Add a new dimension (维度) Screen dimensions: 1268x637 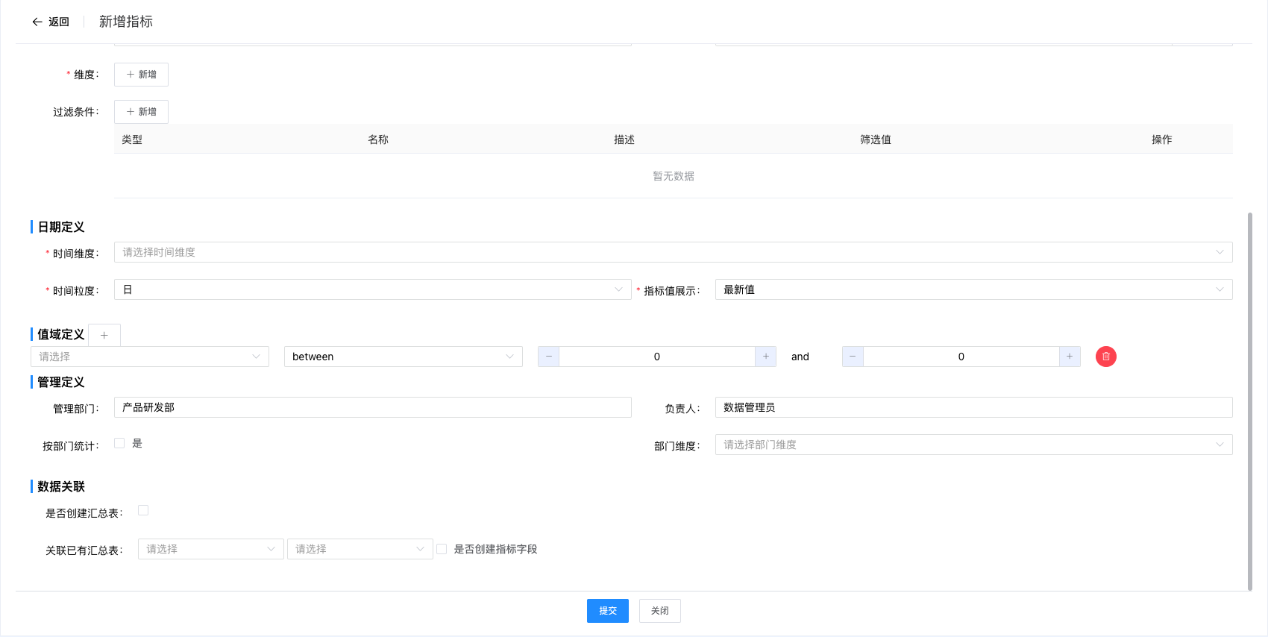coord(141,75)
